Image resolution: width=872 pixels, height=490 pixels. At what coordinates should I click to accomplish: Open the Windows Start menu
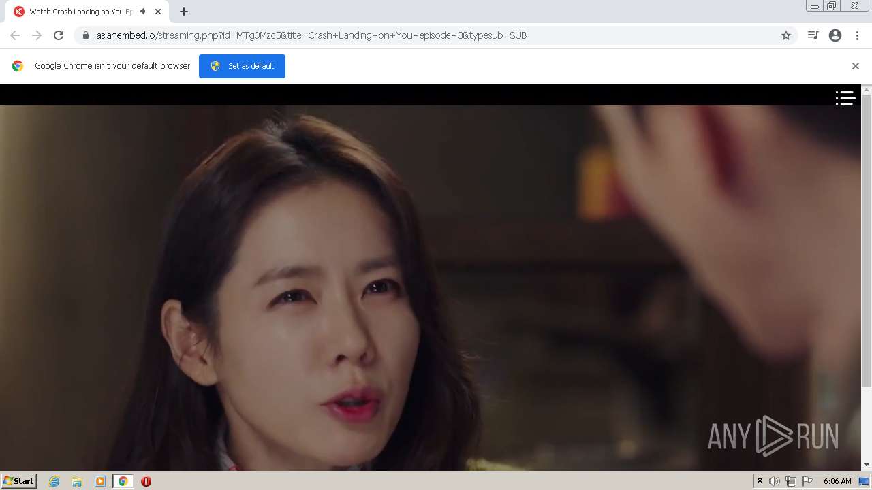(18, 481)
